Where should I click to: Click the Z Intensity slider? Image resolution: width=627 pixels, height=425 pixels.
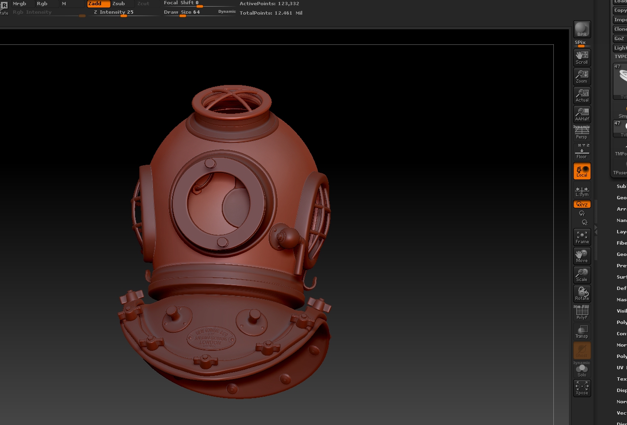tap(124, 12)
